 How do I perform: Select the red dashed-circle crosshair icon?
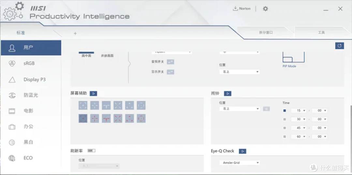[x=141, y=118]
